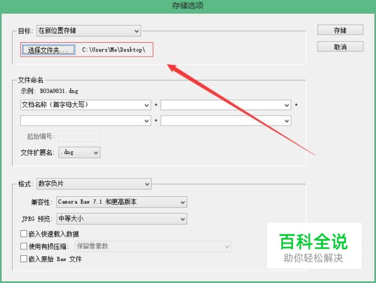Click the 存储 save button
Viewport: 376px width, 283px height.
click(340, 30)
